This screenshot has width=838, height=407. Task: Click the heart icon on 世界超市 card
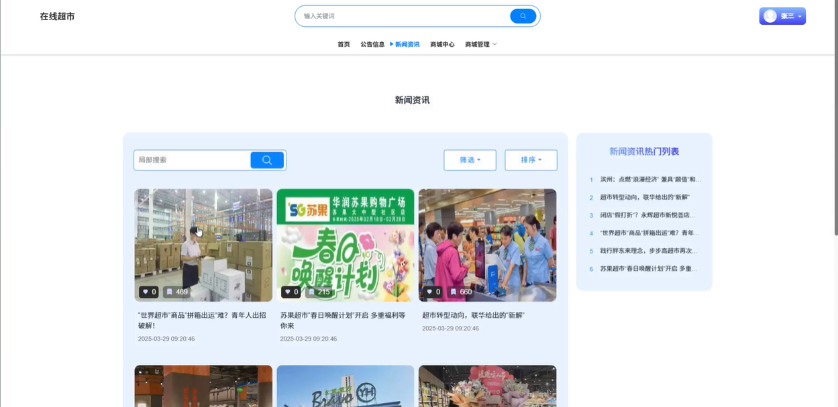[x=145, y=292]
